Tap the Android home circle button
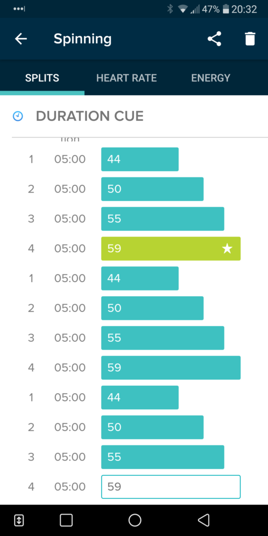The height and width of the screenshot is (536, 268). click(x=135, y=520)
